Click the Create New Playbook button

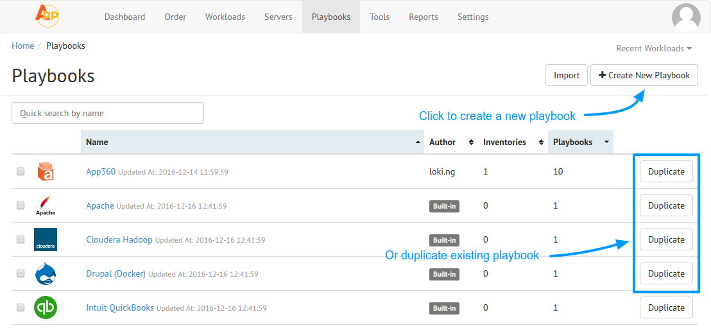coord(644,75)
